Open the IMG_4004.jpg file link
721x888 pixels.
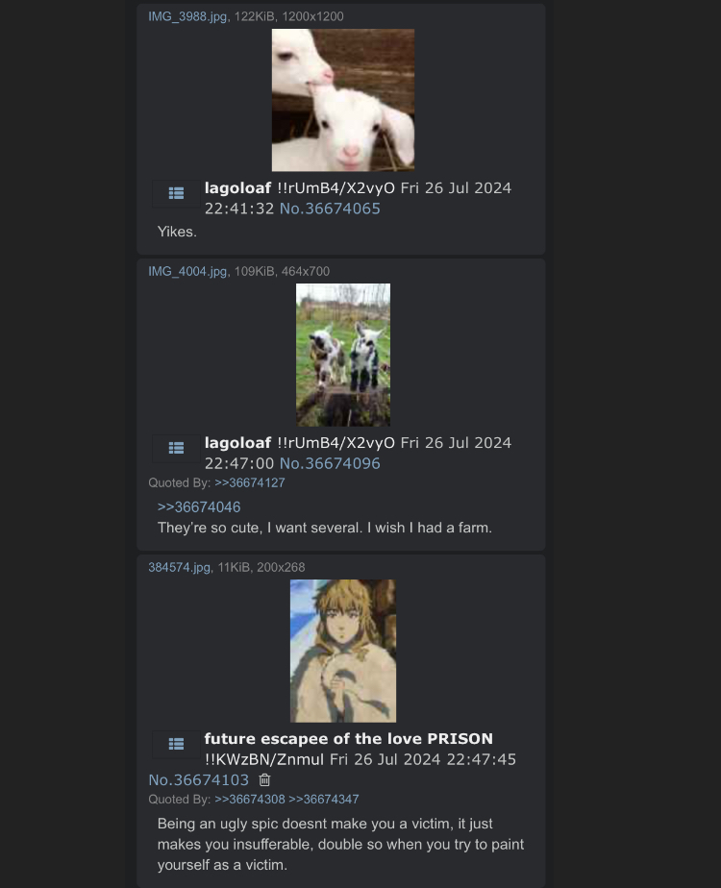187,271
